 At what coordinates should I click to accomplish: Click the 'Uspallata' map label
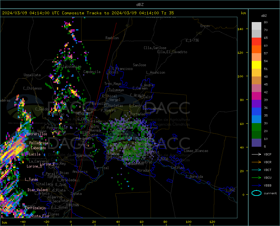pos(32,75)
